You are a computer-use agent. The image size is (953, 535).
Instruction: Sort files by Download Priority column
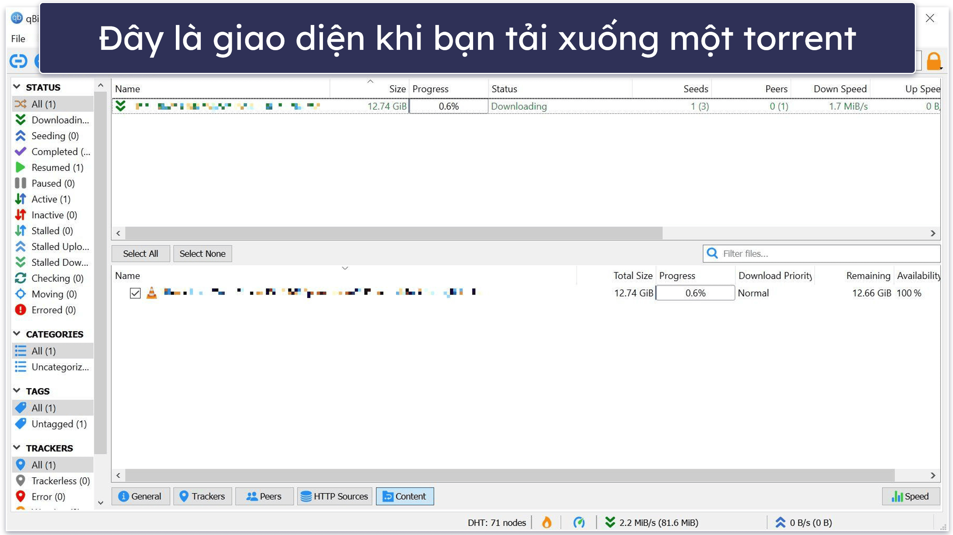pos(775,276)
